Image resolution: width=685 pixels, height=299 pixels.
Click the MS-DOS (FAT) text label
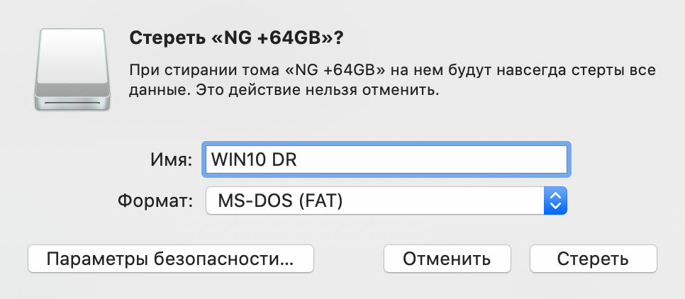point(281,201)
